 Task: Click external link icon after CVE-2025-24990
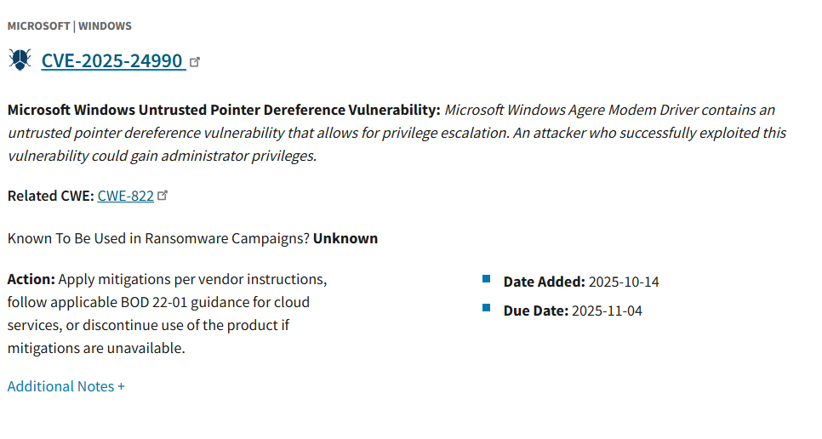[195, 61]
